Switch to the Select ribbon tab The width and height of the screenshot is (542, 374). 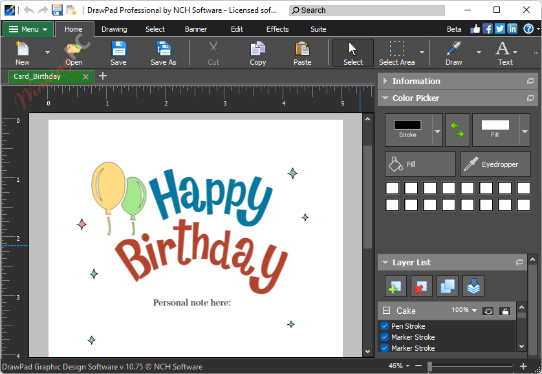point(155,29)
